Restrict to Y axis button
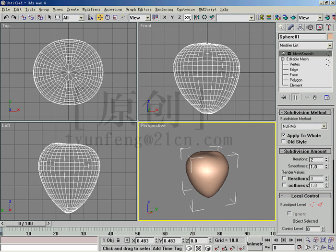Image resolution: width=336 pixels, height=252 pixels. (x=172, y=17)
